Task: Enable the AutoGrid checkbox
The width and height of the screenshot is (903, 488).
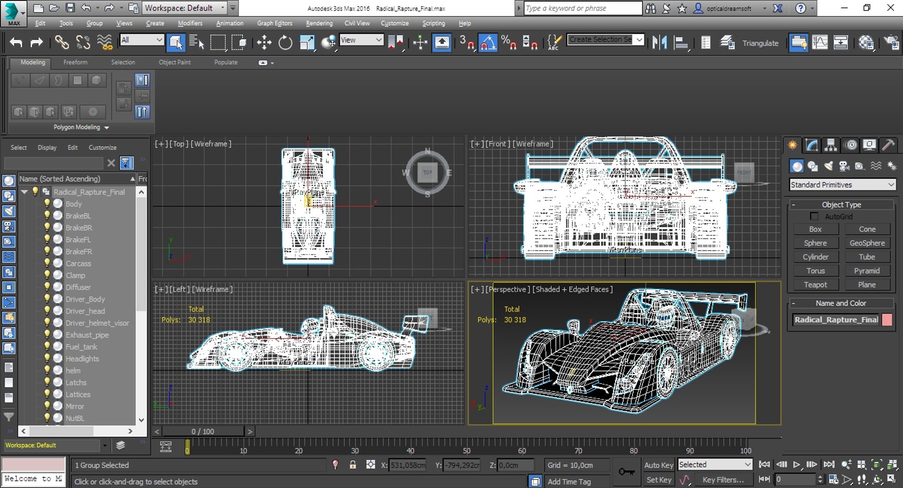Action: [814, 216]
